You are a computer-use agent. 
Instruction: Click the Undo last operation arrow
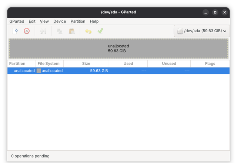(x=88, y=31)
